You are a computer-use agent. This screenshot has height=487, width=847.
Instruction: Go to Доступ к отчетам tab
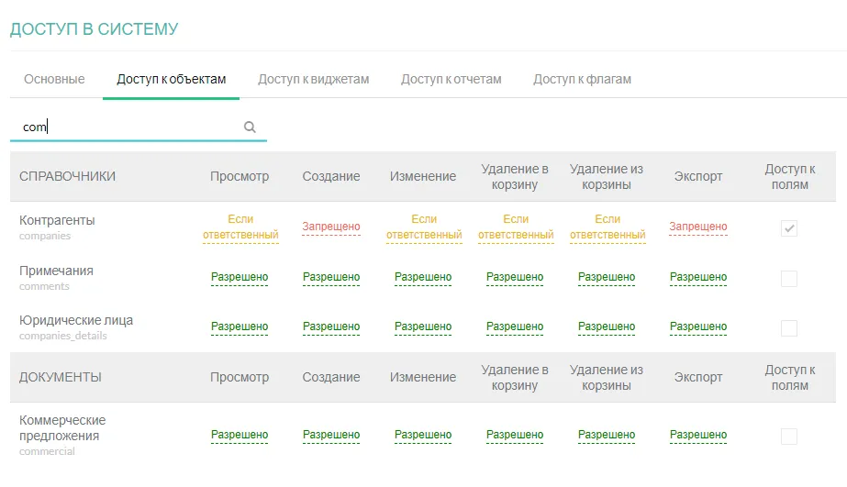pos(451,79)
